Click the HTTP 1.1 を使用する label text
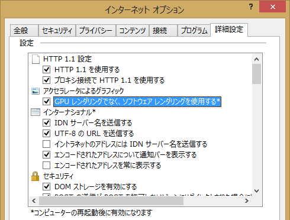Screen dimensions: 290x220 [x=87, y=70]
